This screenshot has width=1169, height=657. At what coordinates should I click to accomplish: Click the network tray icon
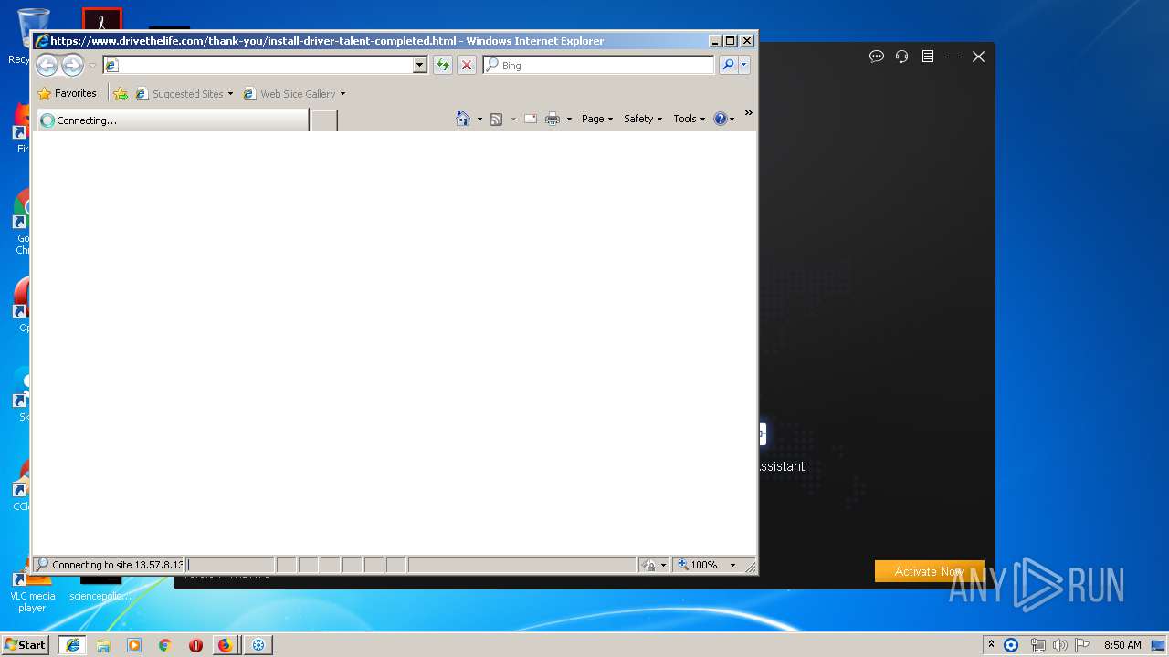pos(1037,645)
